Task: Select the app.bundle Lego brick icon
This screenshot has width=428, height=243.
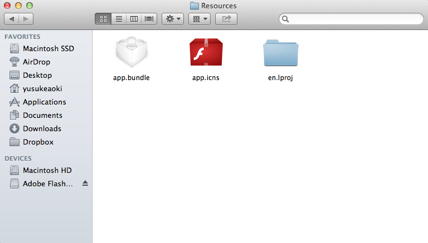Action: coord(132,52)
